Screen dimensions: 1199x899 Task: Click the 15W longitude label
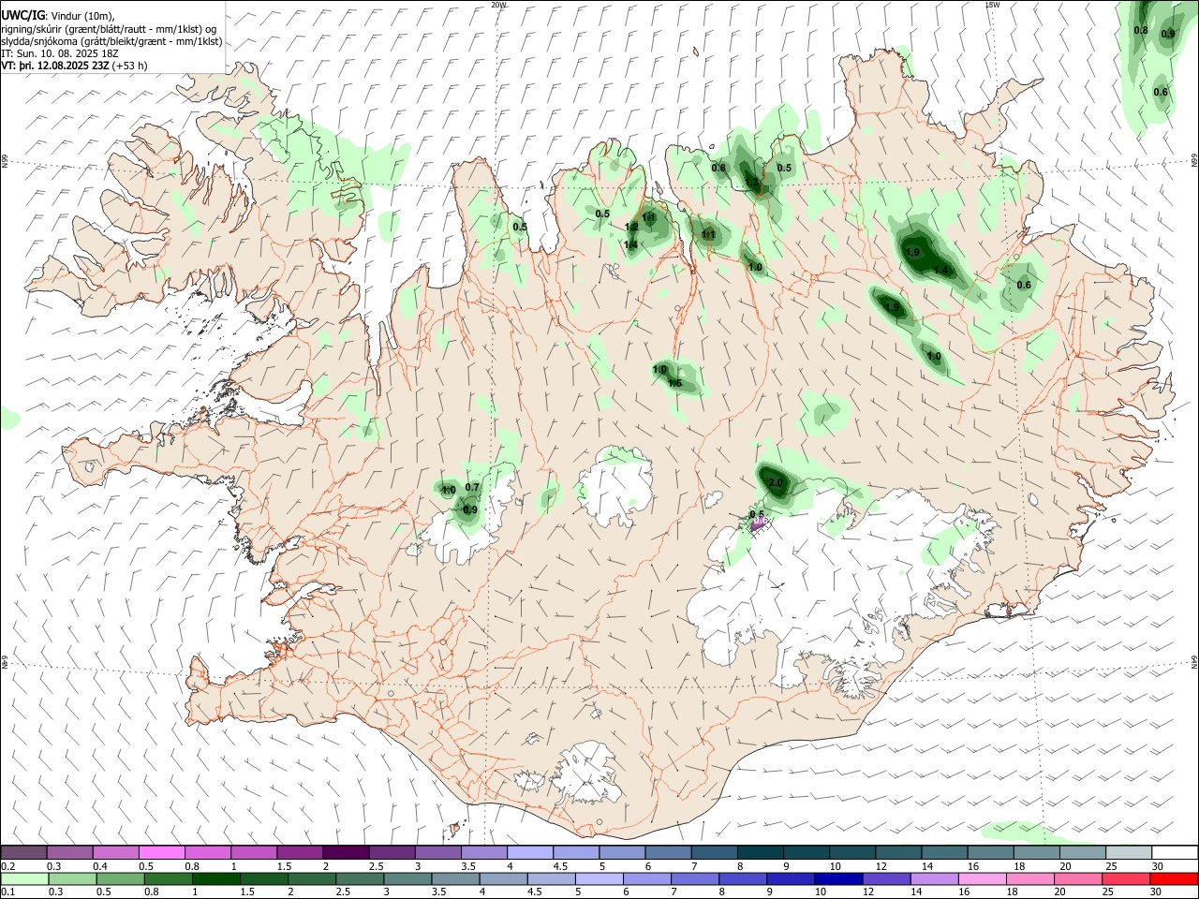pos(992,5)
